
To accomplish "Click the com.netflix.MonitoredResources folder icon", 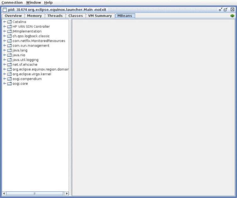I will pos(9,41).
